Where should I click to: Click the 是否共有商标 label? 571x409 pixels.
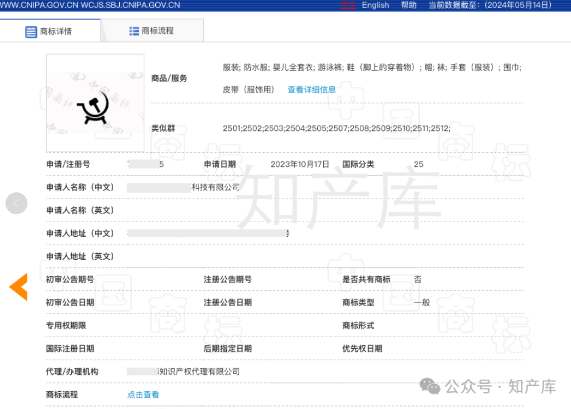(x=366, y=279)
